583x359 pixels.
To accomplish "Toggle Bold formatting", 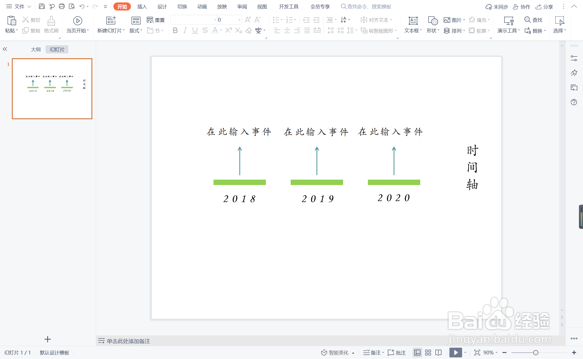I will coord(175,30).
